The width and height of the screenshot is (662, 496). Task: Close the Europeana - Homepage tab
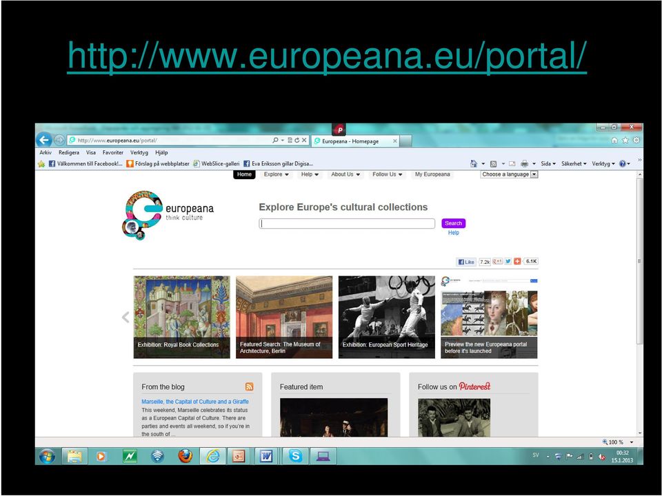394,141
